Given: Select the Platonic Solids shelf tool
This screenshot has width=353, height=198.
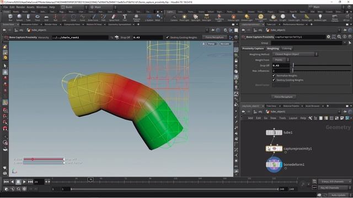Looking at the screenshot, I should (x=136, y=18).
